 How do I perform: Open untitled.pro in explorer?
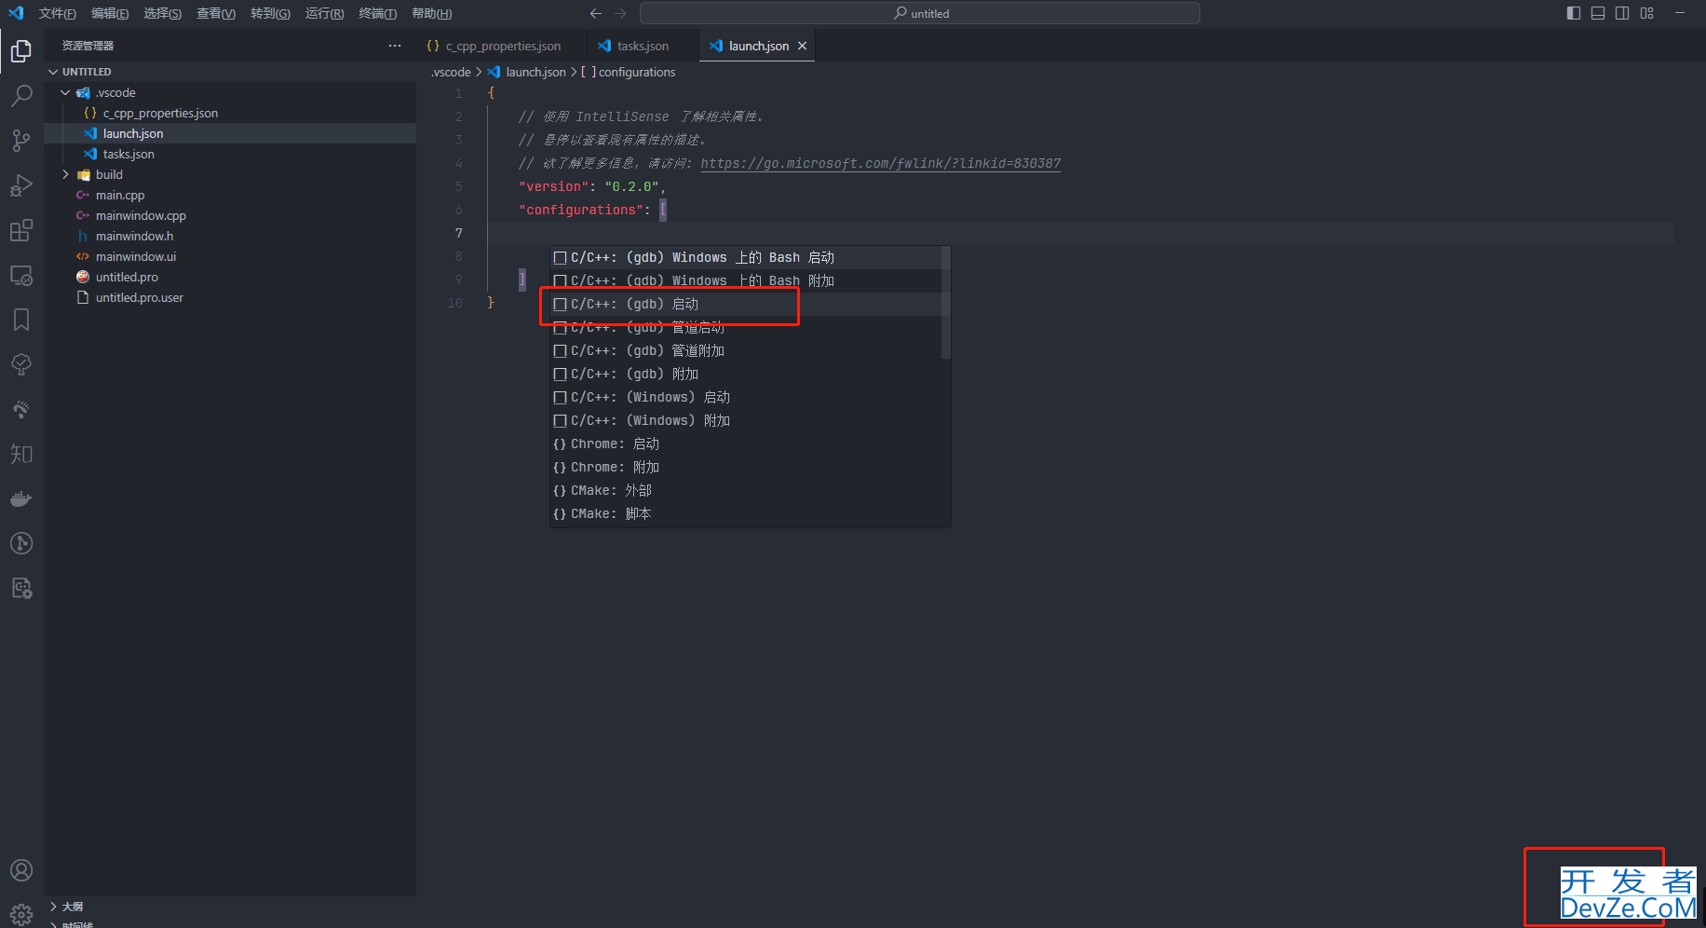click(230, 277)
